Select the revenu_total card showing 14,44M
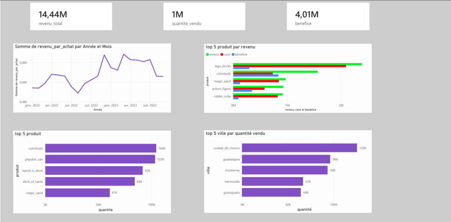Viewport: 451px width, 222px height. [71, 16]
